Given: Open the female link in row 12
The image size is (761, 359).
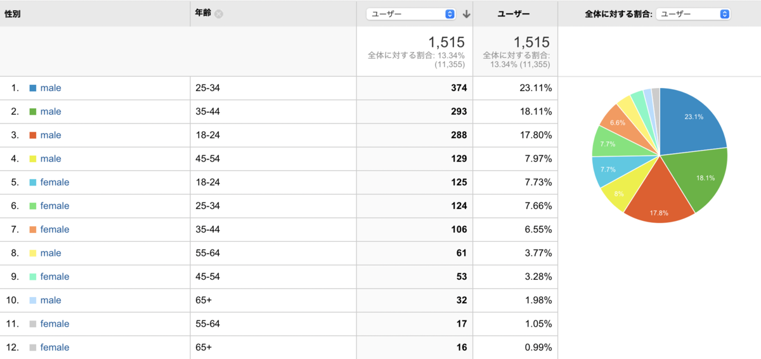Looking at the screenshot, I should (55, 348).
